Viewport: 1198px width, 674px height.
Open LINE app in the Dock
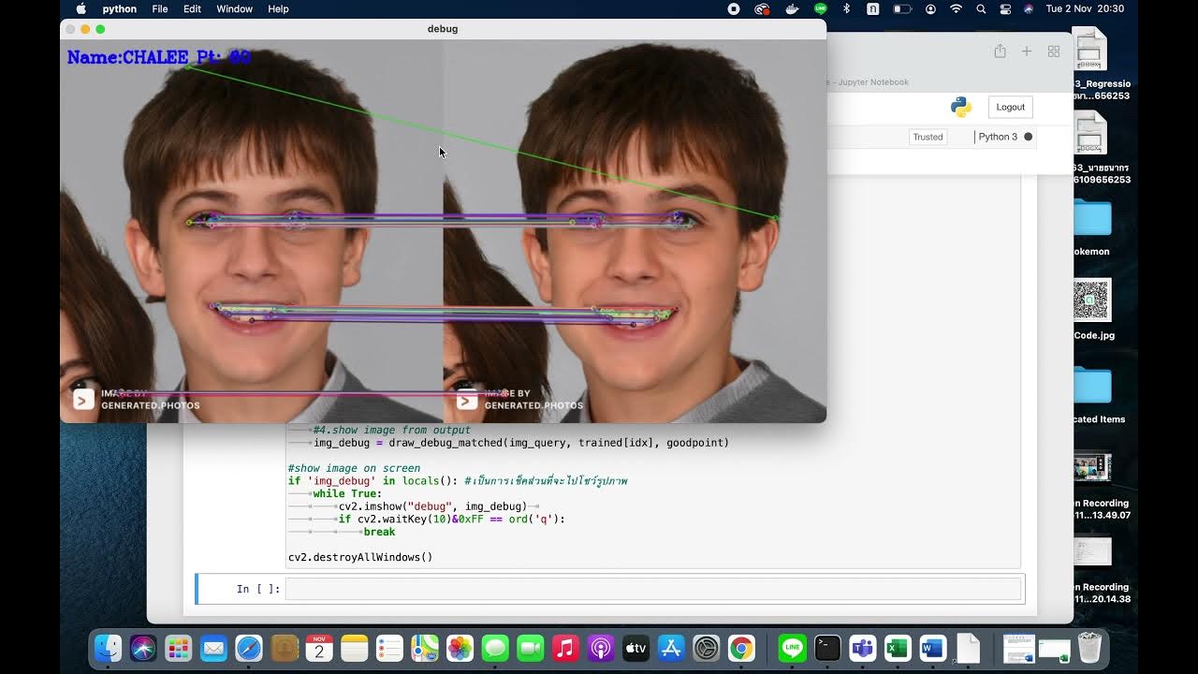(793, 648)
